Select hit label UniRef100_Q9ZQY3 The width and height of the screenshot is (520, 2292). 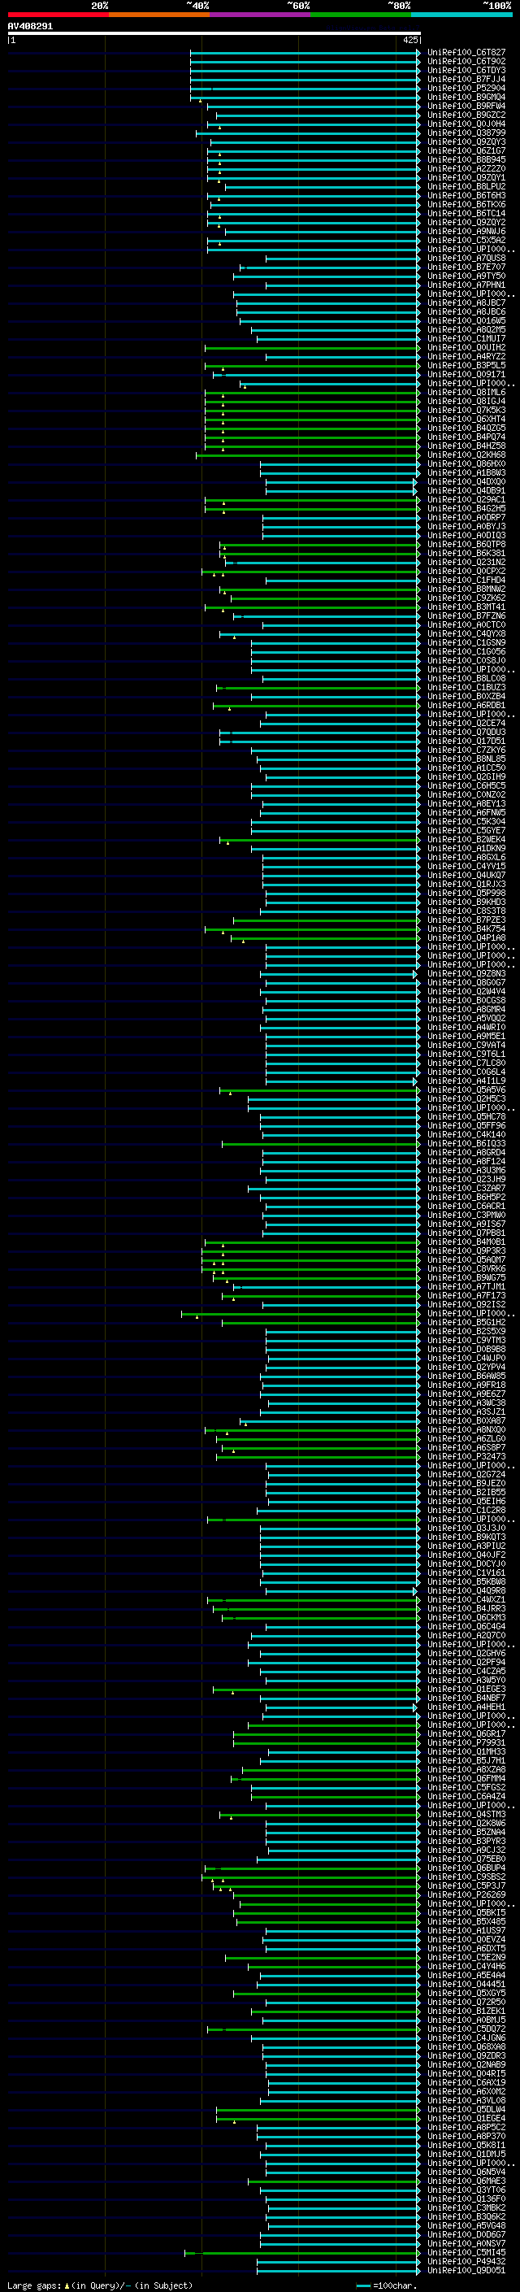point(466,141)
